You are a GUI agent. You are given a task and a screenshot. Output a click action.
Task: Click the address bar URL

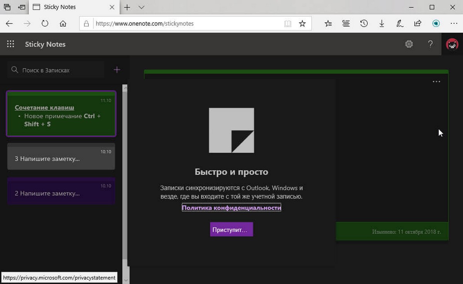[145, 24]
